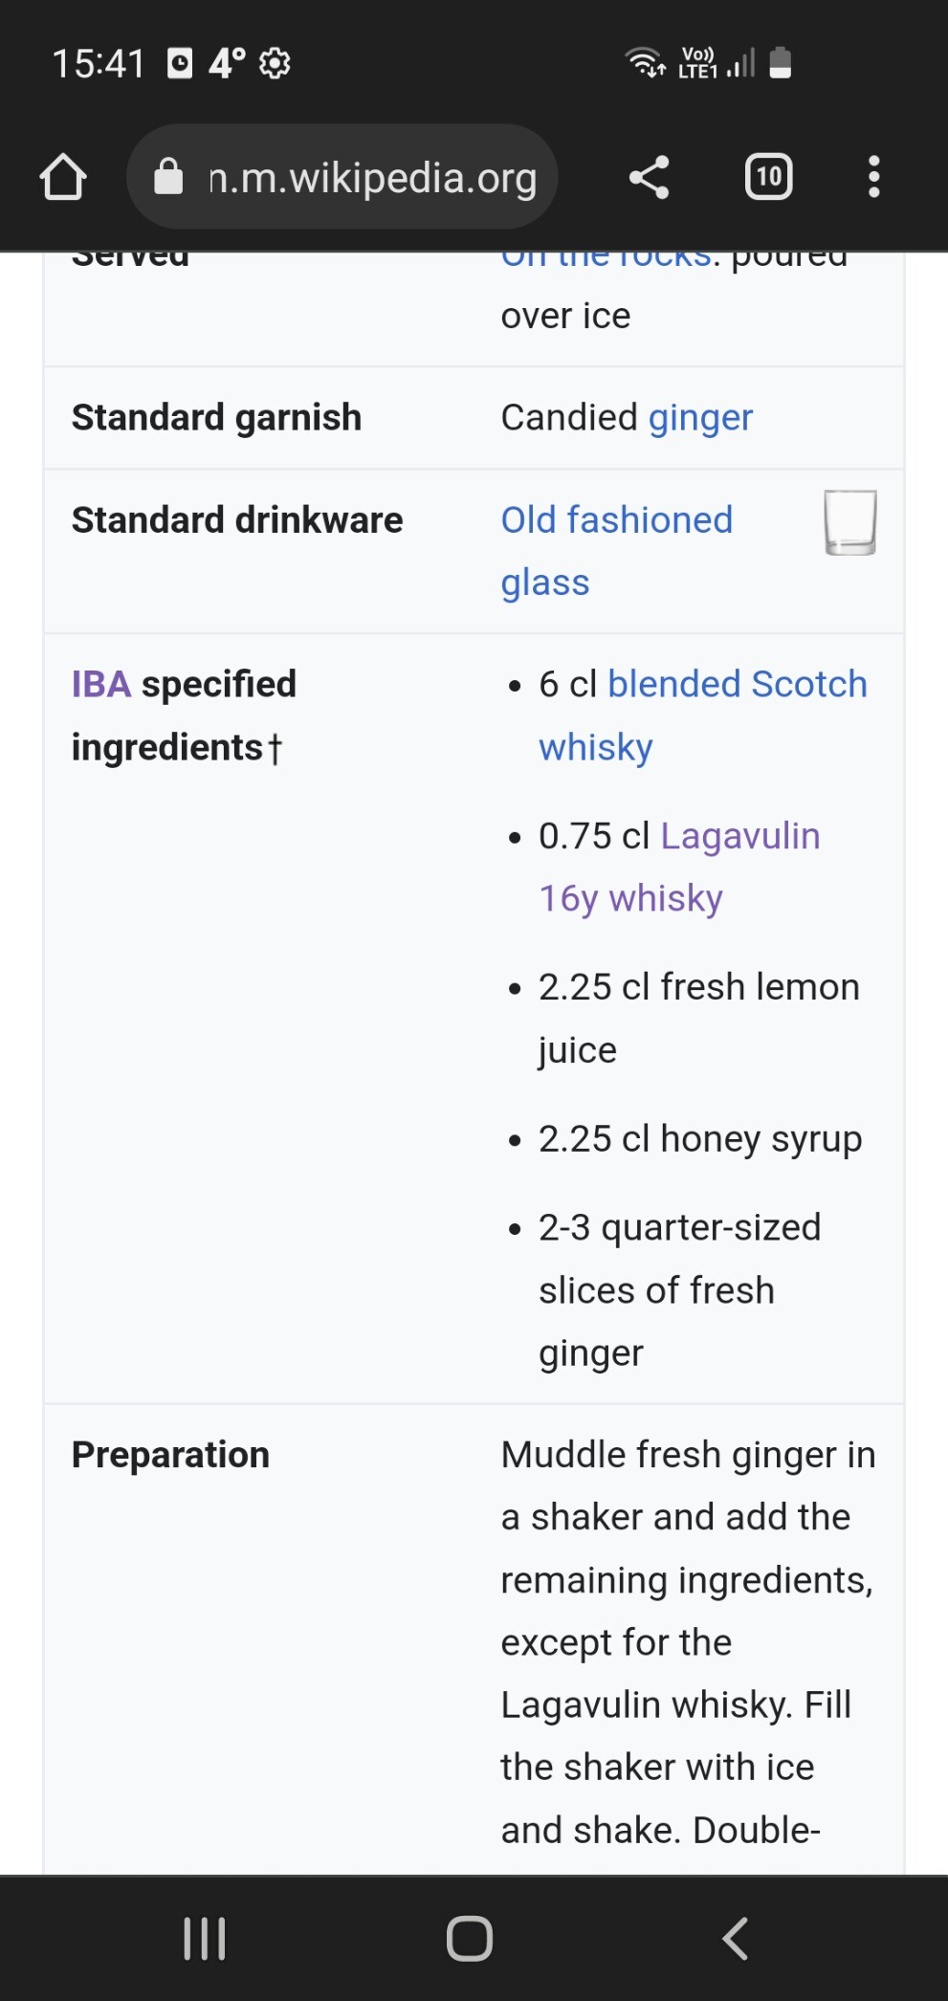Tap the padlock site security icon

[168, 177]
